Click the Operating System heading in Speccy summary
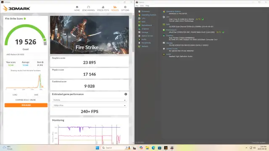The height and width of the screenshot is (151, 269). [174, 11]
